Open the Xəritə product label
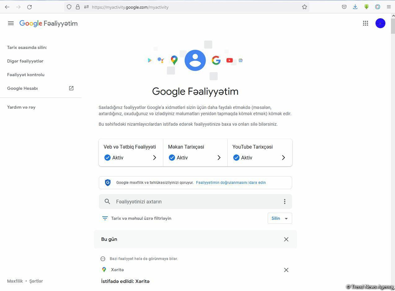Screen dimensions: 395x291 (117, 270)
